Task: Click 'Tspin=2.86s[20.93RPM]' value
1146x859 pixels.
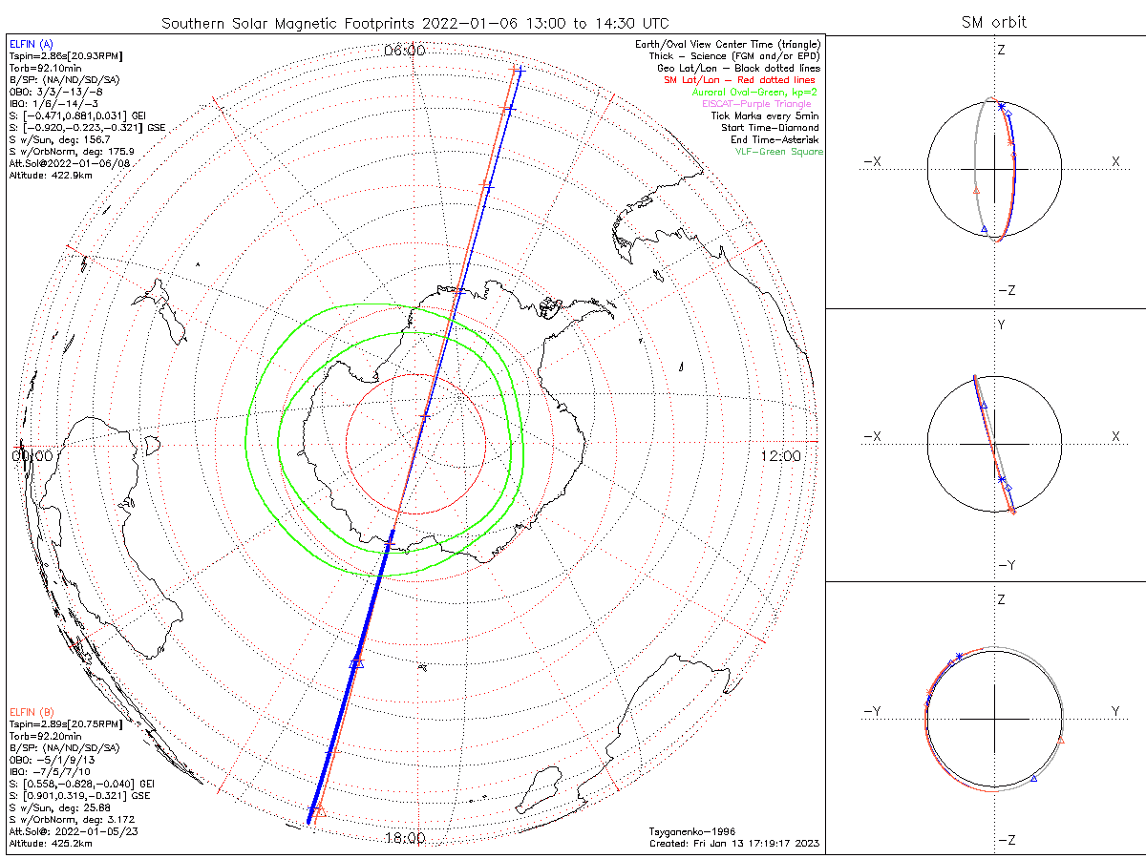Action: coord(64,57)
